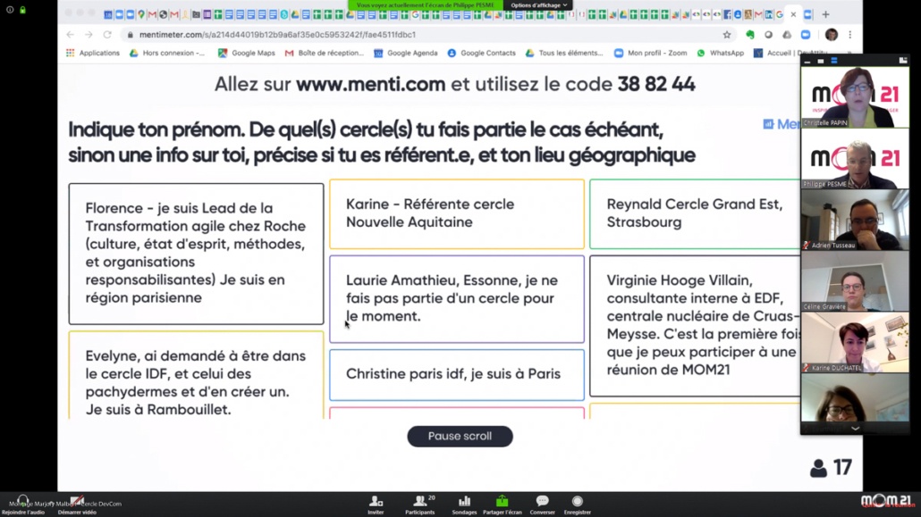Toggle recording with Enregistrer
921x517 pixels.
pyautogui.click(x=578, y=504)
